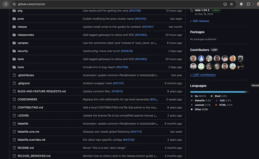The image size is (259, 159).
Task: Click the first contributor avatar in top row
Action: [x=193, y=58]
